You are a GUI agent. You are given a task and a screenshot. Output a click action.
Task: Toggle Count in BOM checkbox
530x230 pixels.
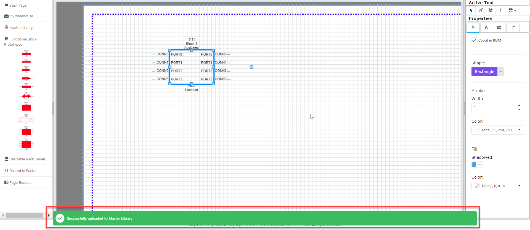point(474,40)
